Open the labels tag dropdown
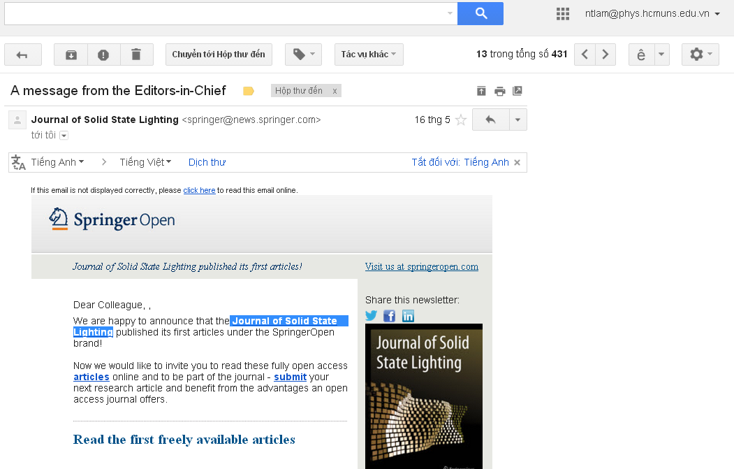Image resolution: width=734 pixels, height=469 pixels. pos(303,55)
